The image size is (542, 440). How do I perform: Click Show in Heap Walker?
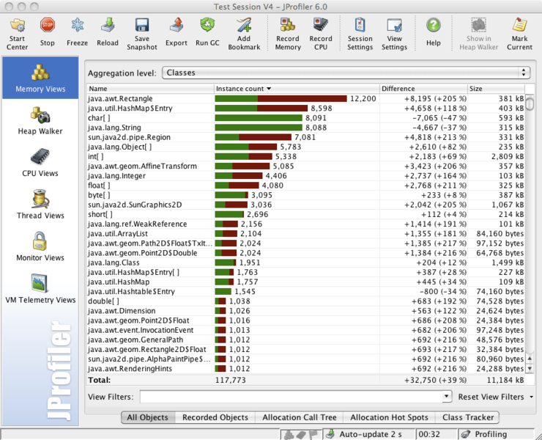point(478,34)
